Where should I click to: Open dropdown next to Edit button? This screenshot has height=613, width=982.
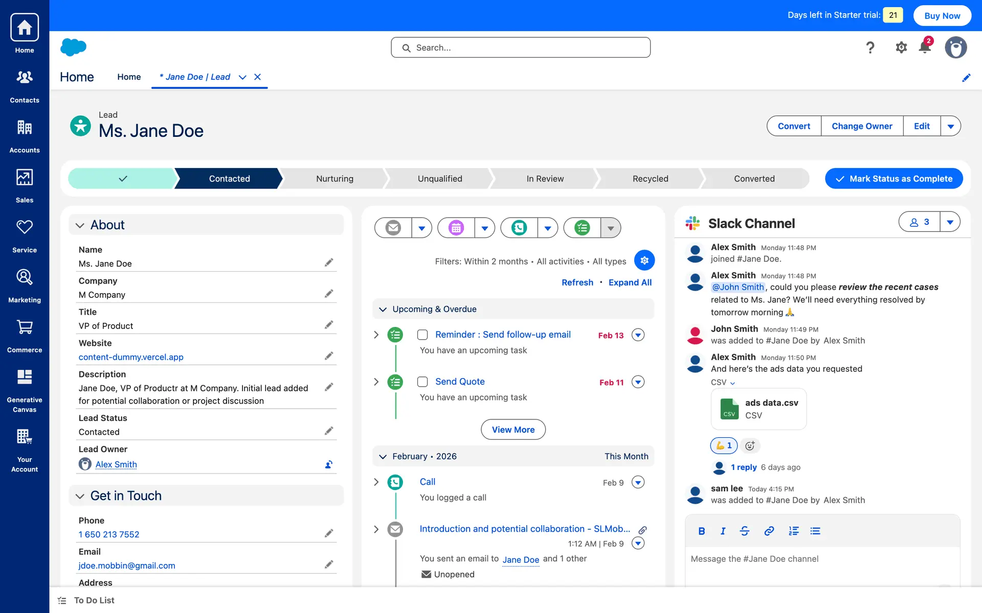point(950,126)
